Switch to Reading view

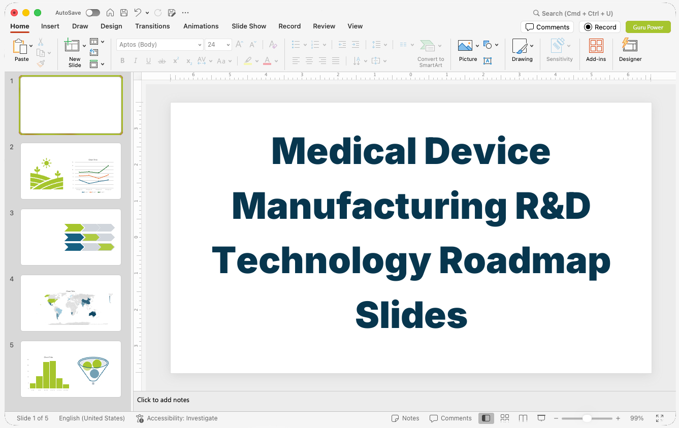click(523, 418)
